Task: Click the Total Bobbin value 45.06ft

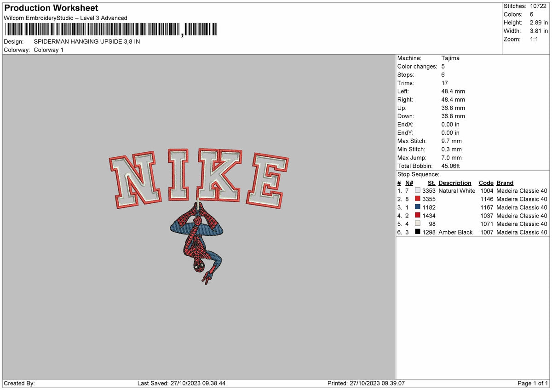Action: point(450,166)
